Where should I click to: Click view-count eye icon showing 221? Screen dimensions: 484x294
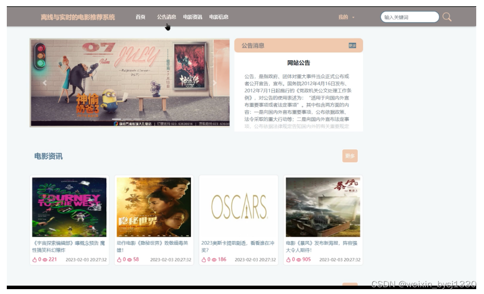45,259
